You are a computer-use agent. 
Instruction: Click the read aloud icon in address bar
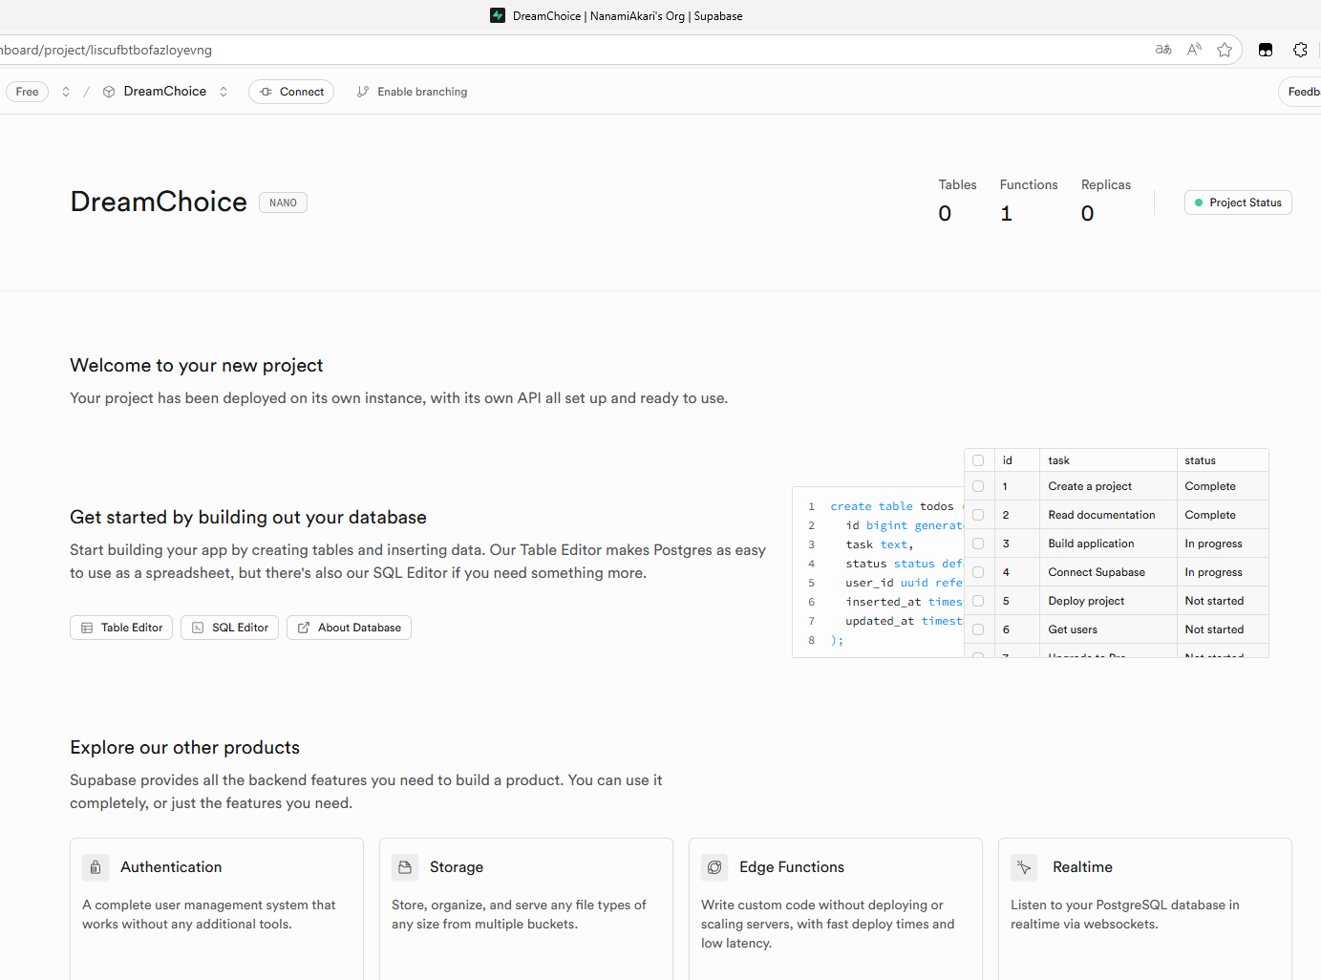pyautogui.click(x=1194, y=50)
